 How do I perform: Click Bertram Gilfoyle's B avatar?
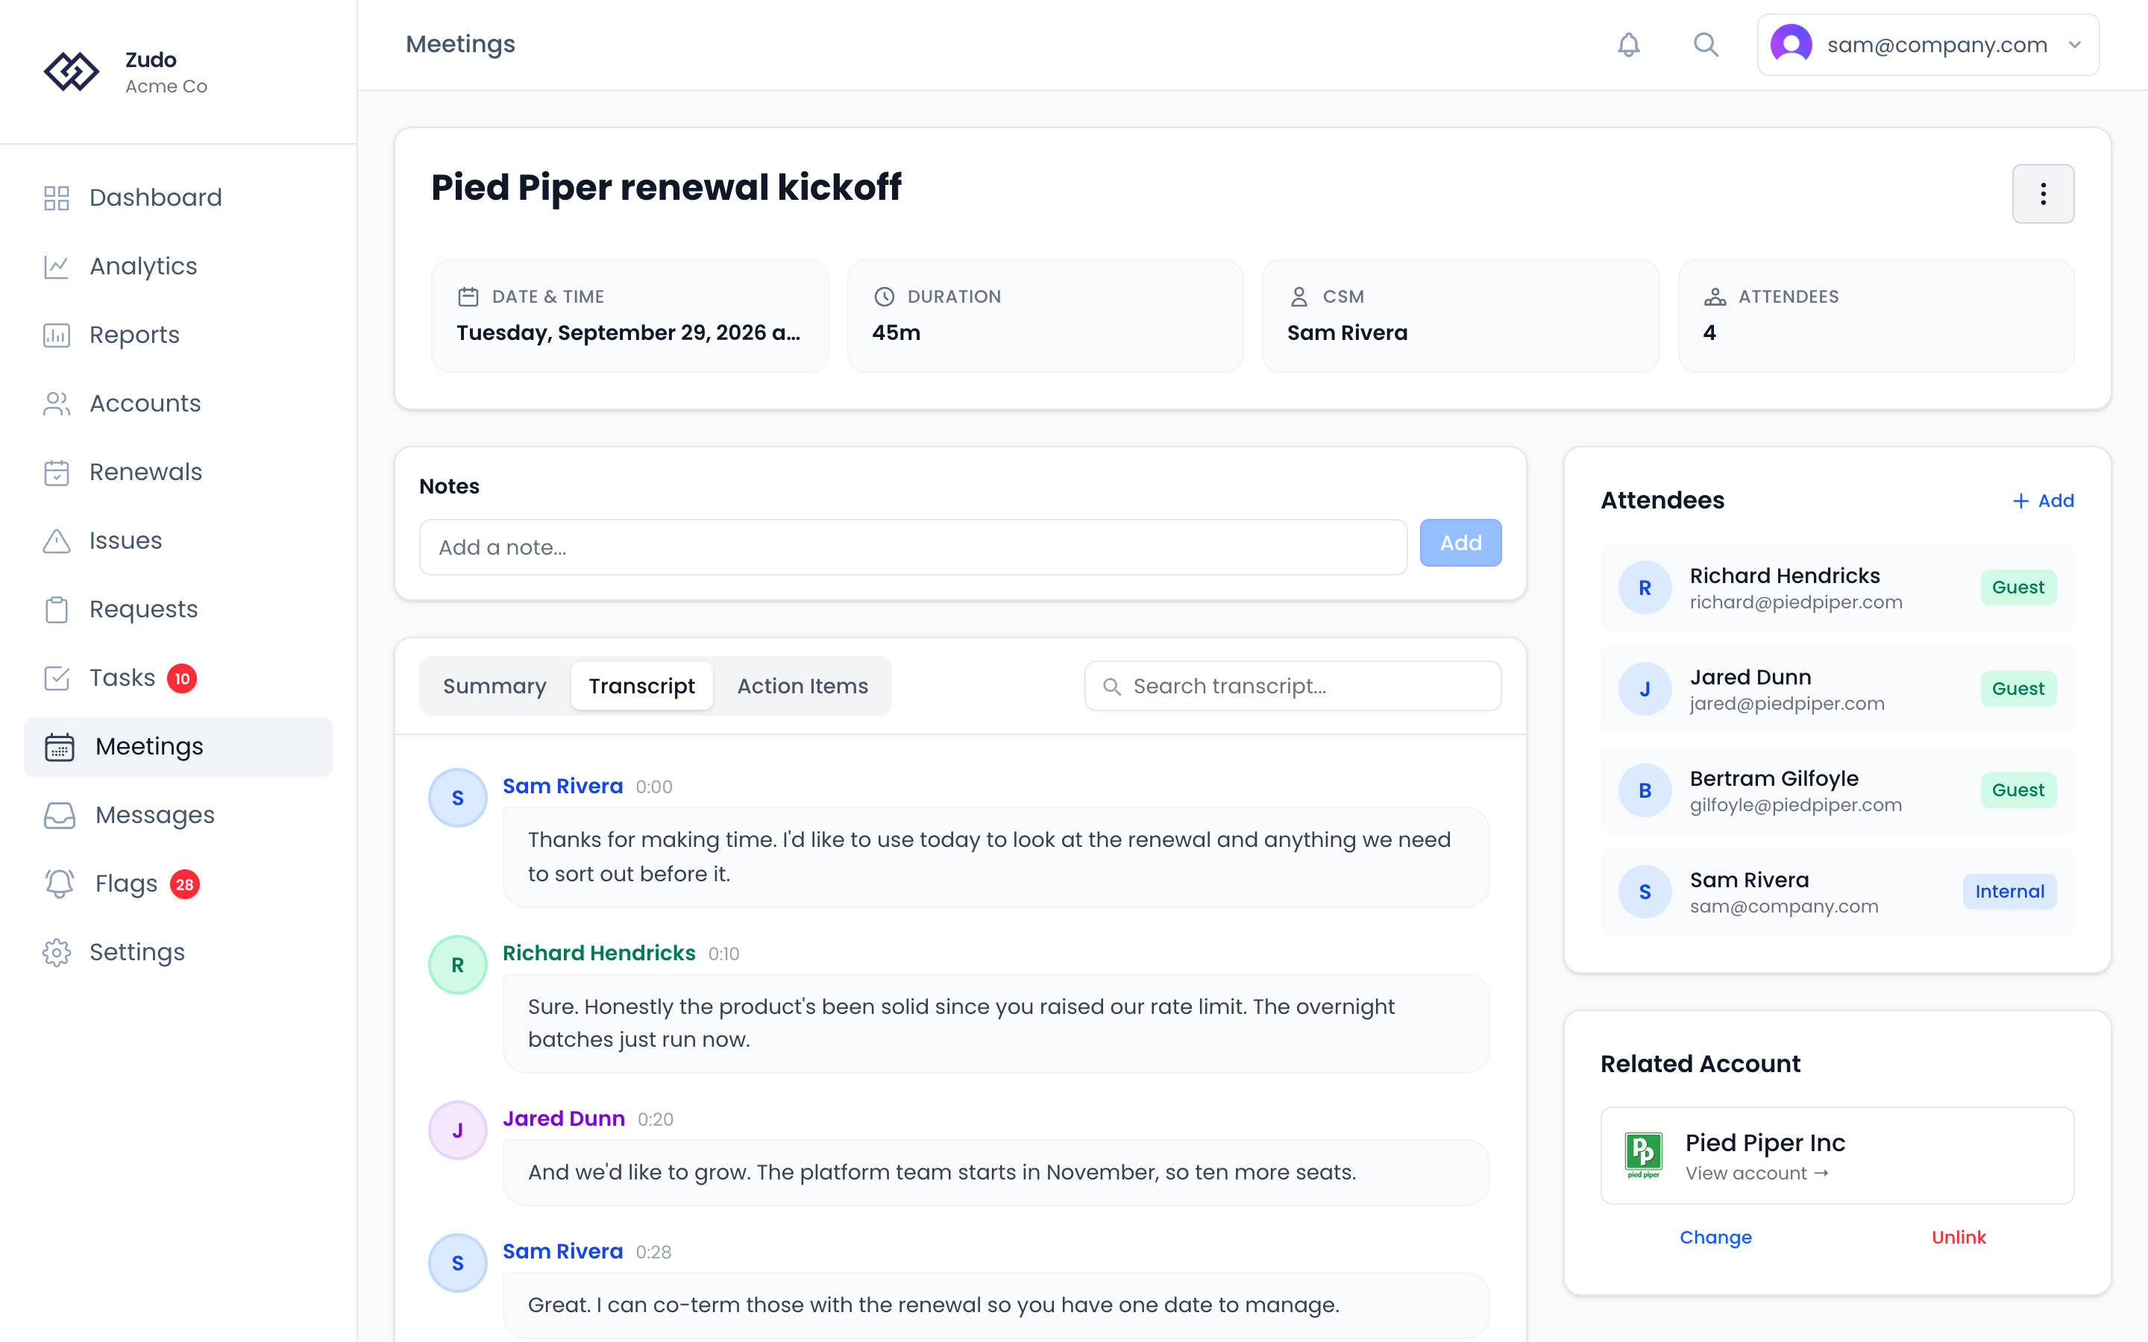click(1645, 790)
